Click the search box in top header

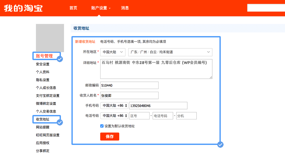(x=266, y=8)
